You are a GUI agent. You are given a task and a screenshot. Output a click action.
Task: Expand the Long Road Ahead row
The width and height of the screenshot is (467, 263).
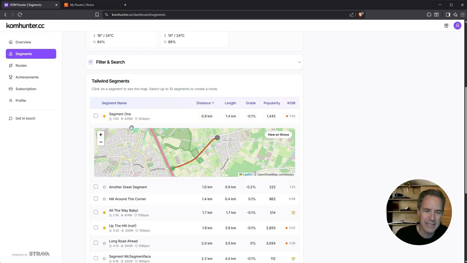(x=194, y=243)
